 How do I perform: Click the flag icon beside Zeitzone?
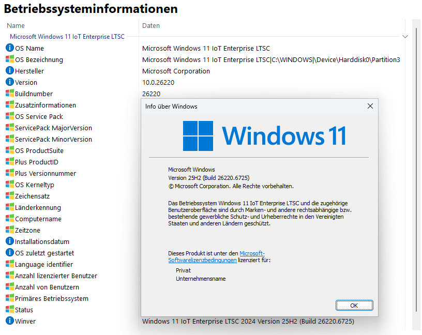pos(10,230)
